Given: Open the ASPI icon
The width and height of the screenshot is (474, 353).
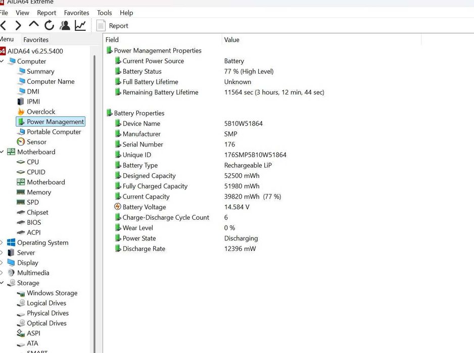Looking at the screenshot, I should click(x=21, y=333).
